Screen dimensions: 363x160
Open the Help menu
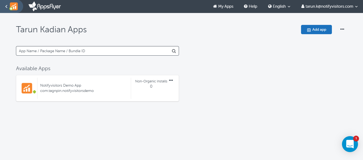(251, 6)
